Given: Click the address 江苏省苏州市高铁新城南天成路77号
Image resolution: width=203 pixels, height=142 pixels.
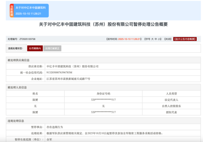Looking at the screenshot, I should (68, 79).
